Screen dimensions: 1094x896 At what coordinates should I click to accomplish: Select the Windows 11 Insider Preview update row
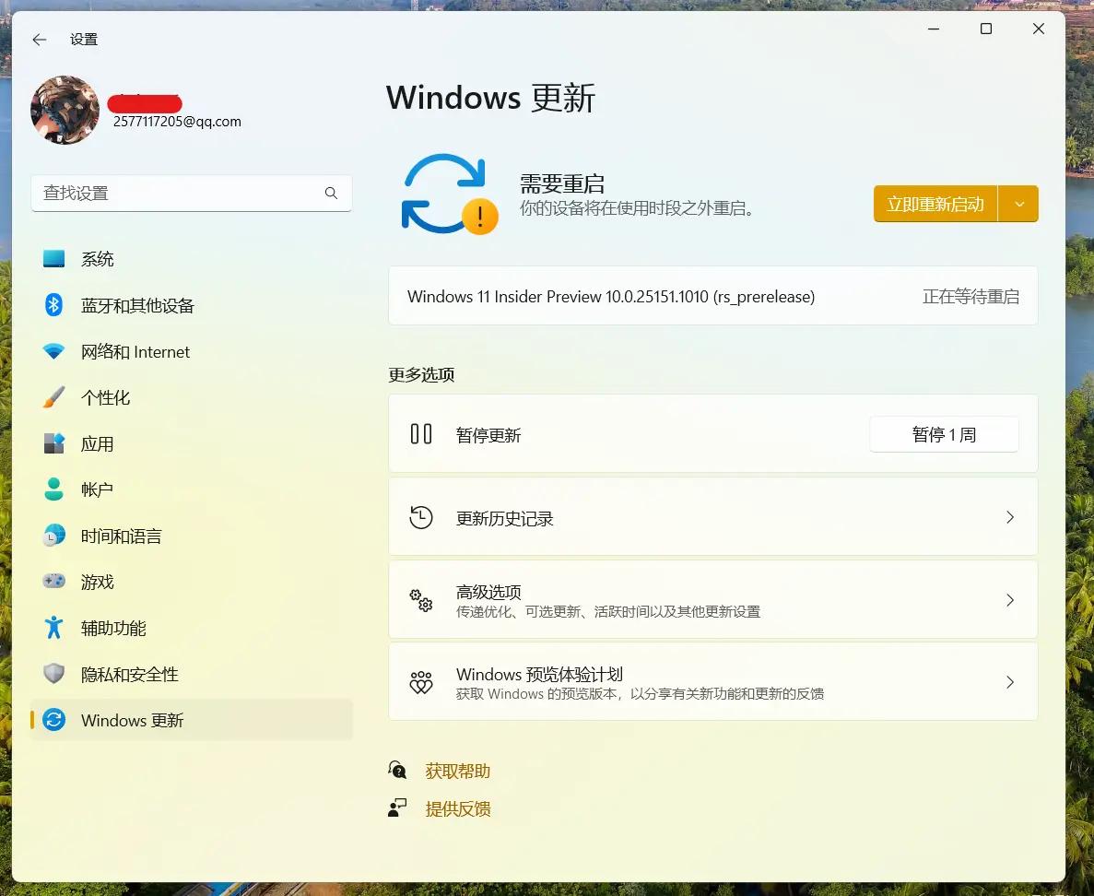[x=713, y=296]
